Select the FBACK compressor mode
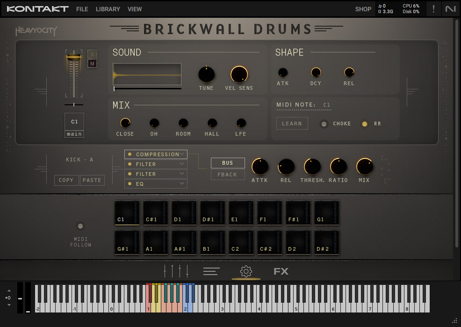 coord(228,174)
